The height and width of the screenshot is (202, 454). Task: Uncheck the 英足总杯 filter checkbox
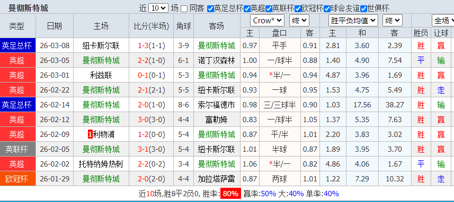[x=210, y=8]
